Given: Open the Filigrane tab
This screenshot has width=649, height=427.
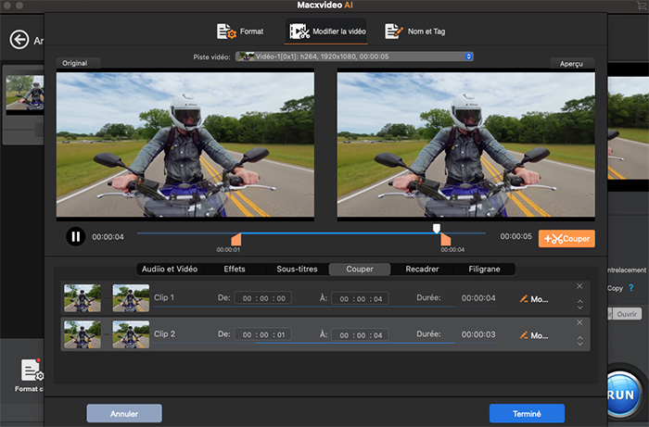Looking at the screenshot, I should (484, 270).
